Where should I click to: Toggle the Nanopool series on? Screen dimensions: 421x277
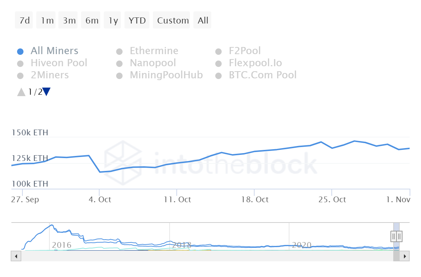pos(153,63)
